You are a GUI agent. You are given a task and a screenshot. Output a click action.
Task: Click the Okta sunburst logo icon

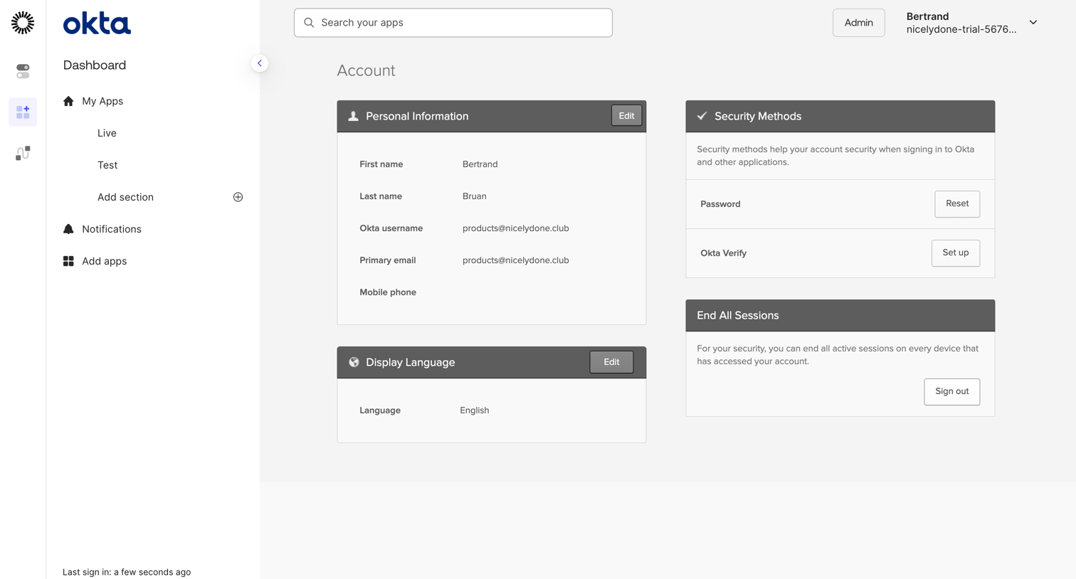[x=23, y=23]
